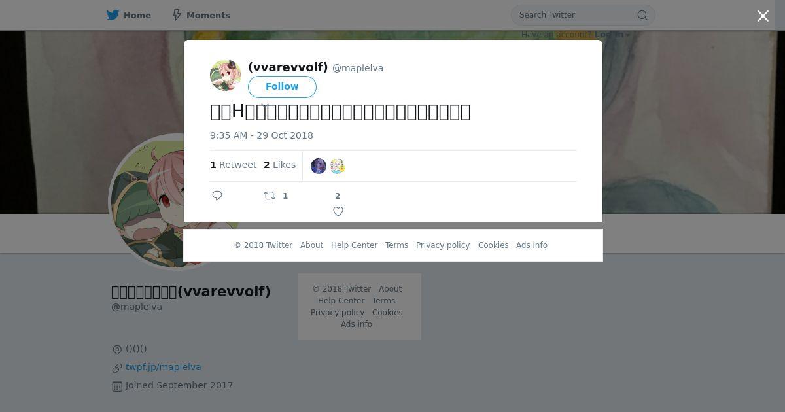Viewport: 785px width, 412px height.
Task: Like the tweet with heart icon
Action: point(338,211)
